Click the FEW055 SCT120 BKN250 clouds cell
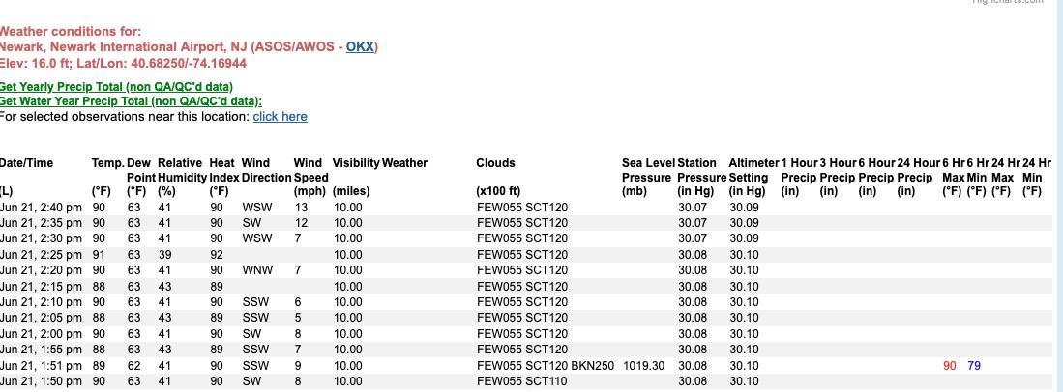The image size is (1063, 392). point(546,366)
